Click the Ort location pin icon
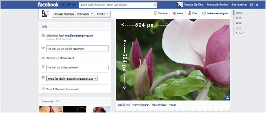Viewport: 266px width, 113px height. click(x=190, y=13)
